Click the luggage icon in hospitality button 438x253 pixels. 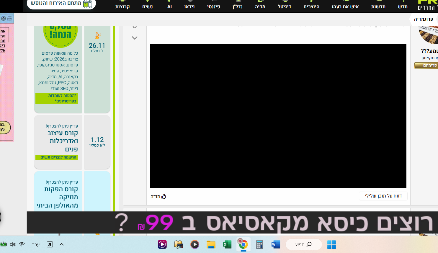88,4
